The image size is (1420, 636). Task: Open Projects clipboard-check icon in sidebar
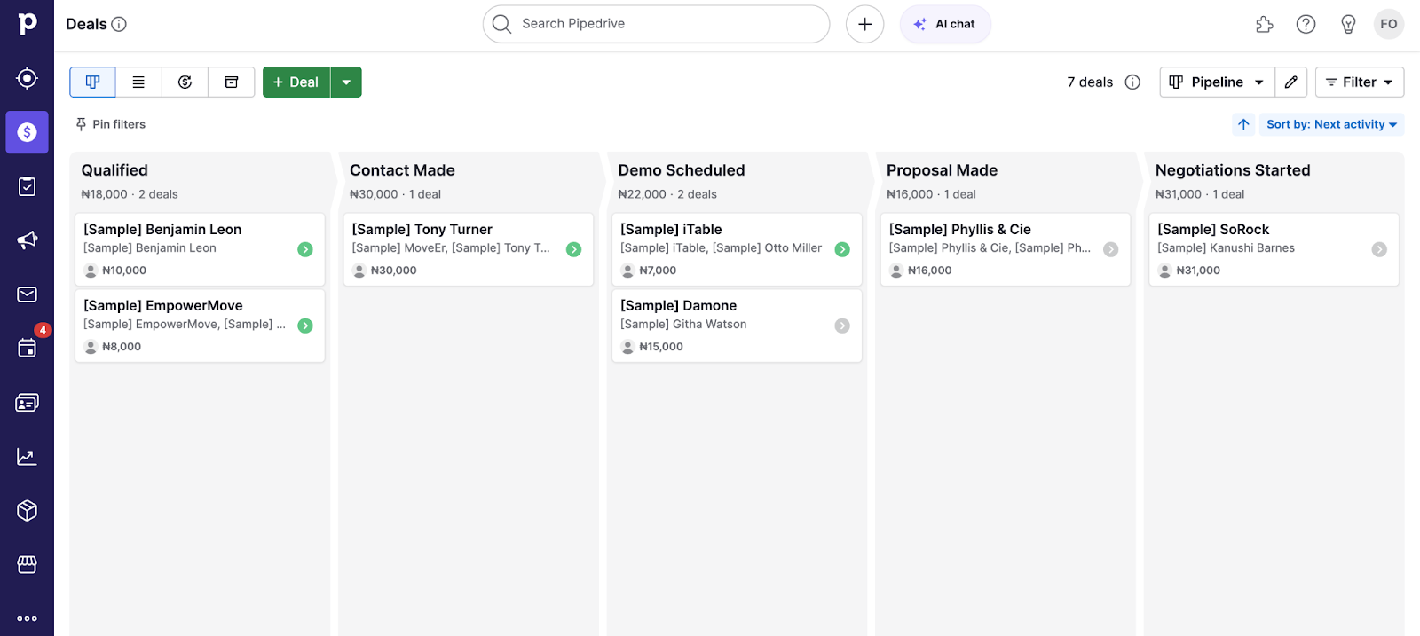pyautogui.click(x=27, y=186)
